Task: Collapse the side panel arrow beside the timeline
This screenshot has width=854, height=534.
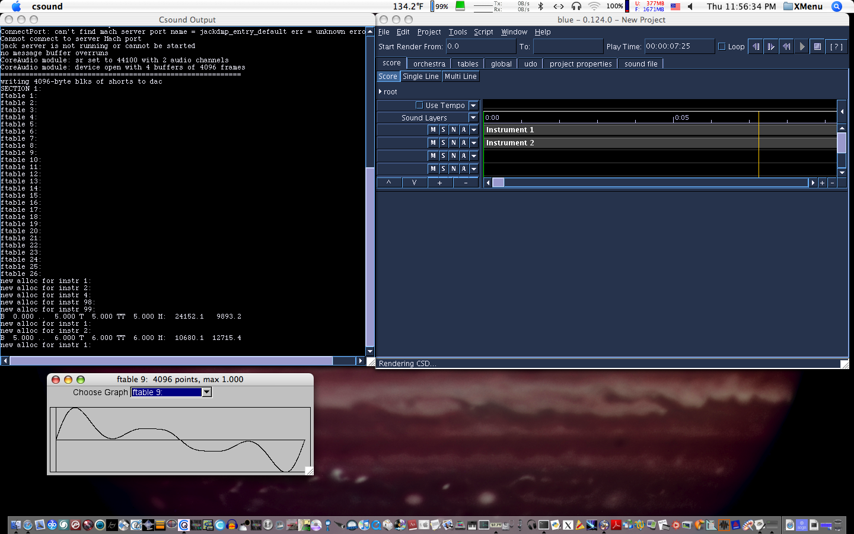Action: click(x=842, y=111)
